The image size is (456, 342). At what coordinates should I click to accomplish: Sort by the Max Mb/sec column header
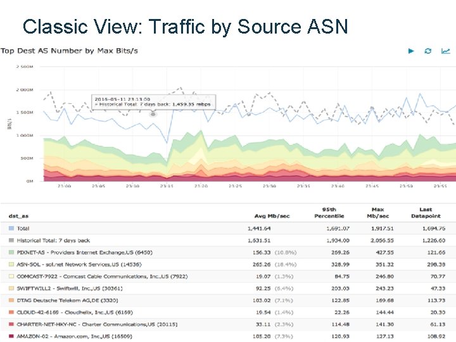pos(377,213)
